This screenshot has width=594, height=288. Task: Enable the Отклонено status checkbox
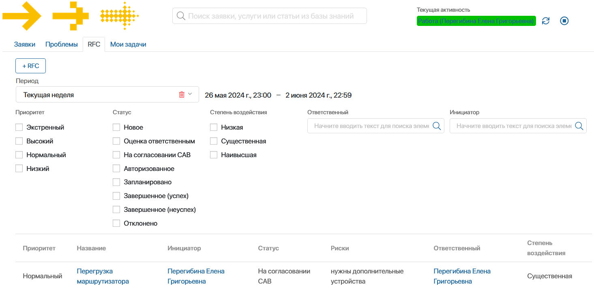(x=116, y=224)
